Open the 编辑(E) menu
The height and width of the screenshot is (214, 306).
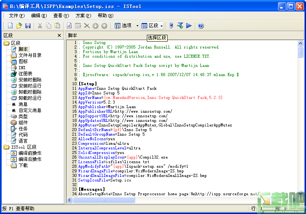(39, 16)
